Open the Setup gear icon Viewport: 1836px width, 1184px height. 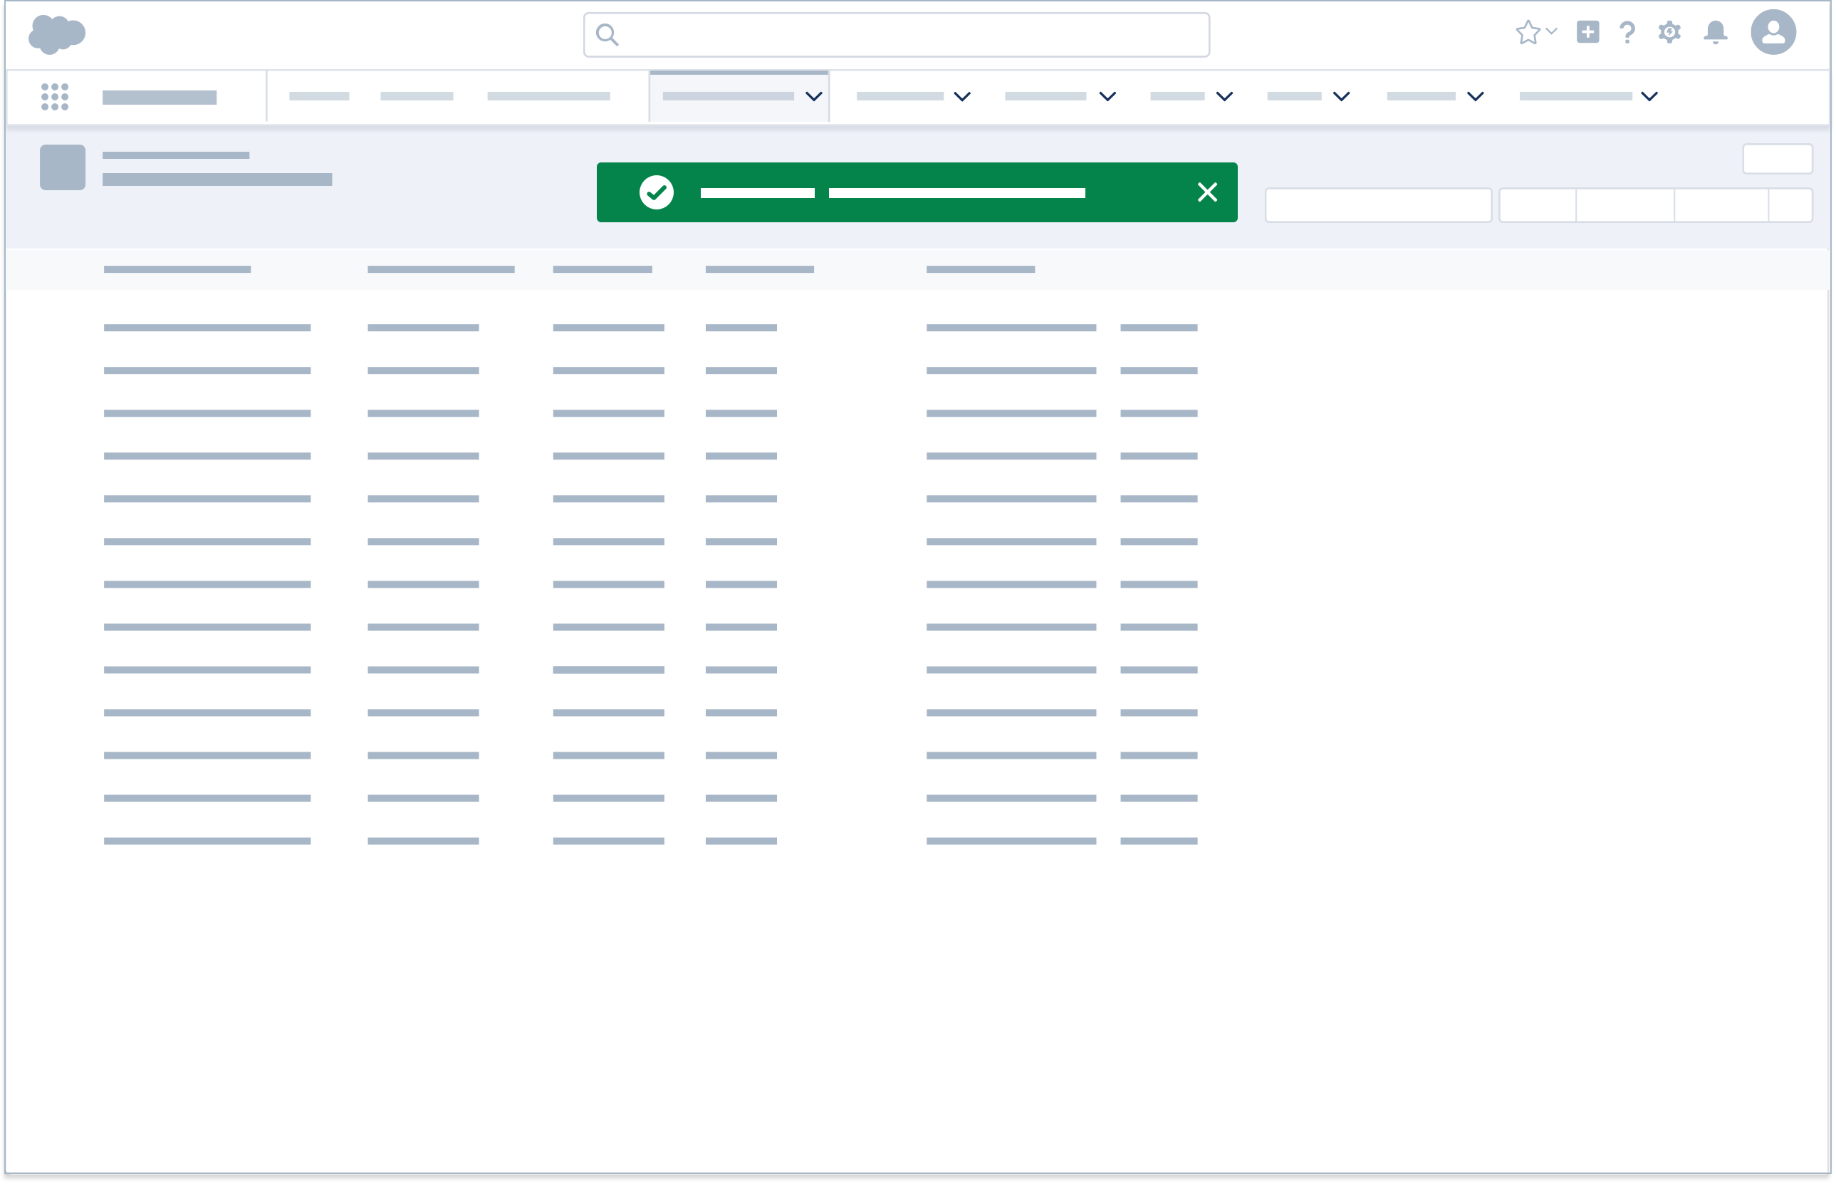tap(1669, 32)
